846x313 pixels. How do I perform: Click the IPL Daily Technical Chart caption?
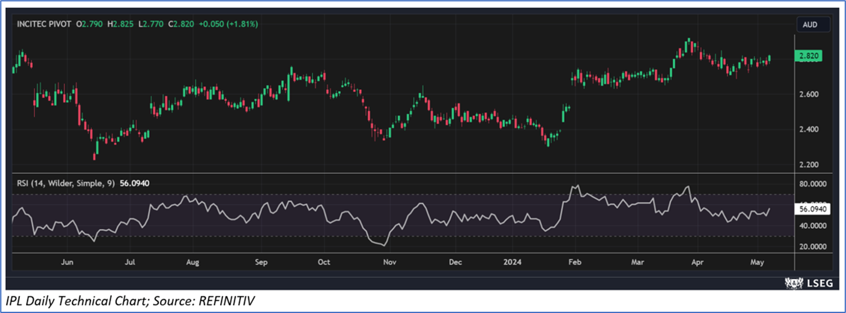pos(130,301)
